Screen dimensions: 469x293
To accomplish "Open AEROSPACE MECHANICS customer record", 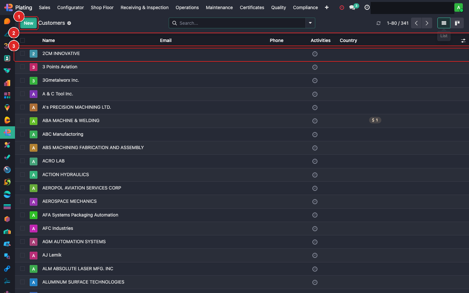I will click(69, 201).
